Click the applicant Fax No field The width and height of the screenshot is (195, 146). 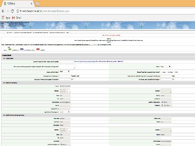(x=166, y=145)
